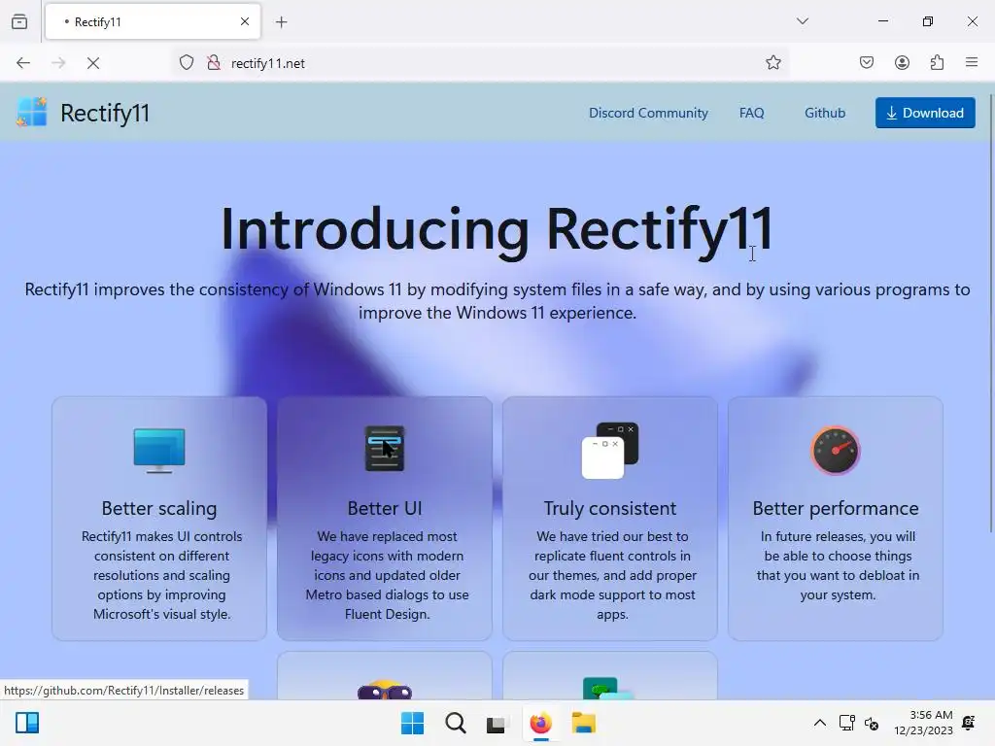Click the Better UI menu icon
Image resolution: width=995 pixels, height=746 pixels.
coord(385,449)
